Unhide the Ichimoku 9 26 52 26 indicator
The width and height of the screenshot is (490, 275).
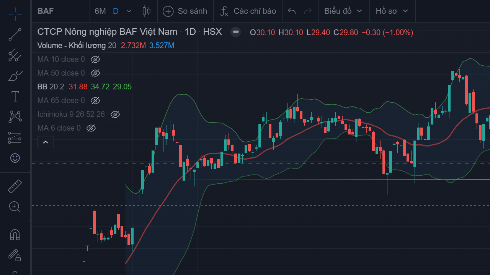(115, 114)
